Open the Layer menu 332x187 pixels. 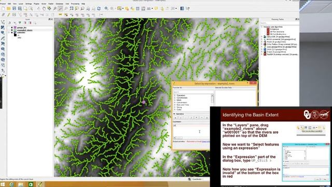pyautogui.click(x=21, y=4)
